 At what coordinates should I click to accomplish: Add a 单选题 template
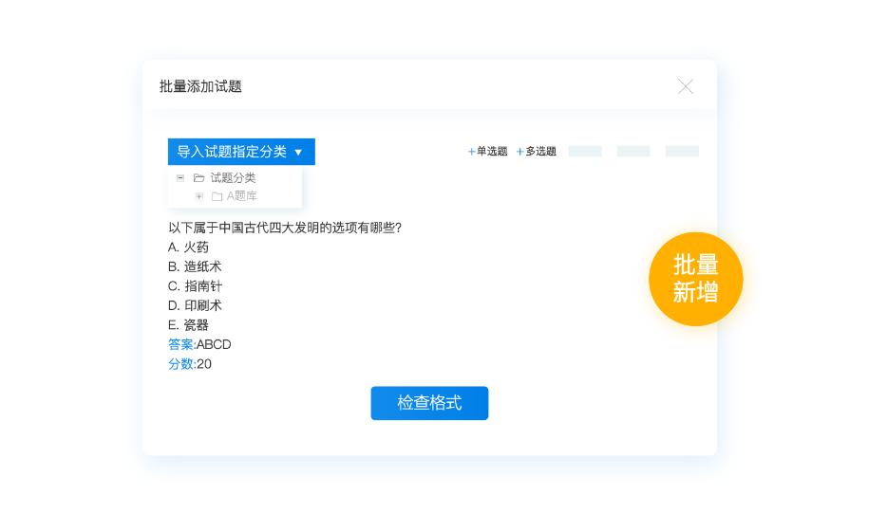pyautogui.click(x=488, y=152)
